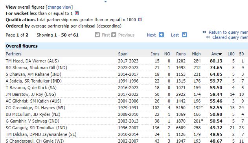This screenshot has width=248, height=143.
Task: Select row G Gambhir, V Sehwag (IND)
Action: tap(127, 121)
